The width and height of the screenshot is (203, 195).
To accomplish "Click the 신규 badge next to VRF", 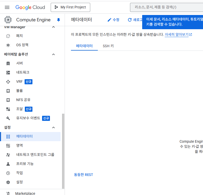I will coord(28,82).
